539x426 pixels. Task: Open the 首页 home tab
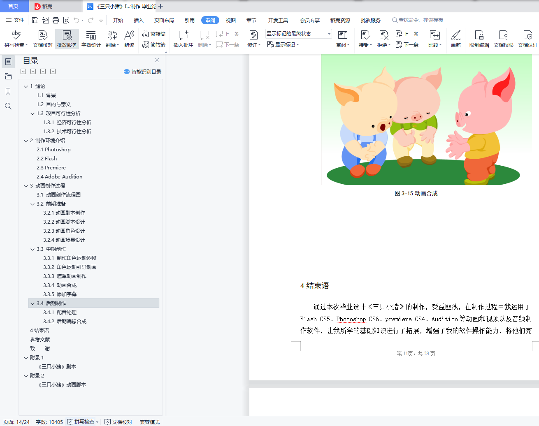[14, 6]
